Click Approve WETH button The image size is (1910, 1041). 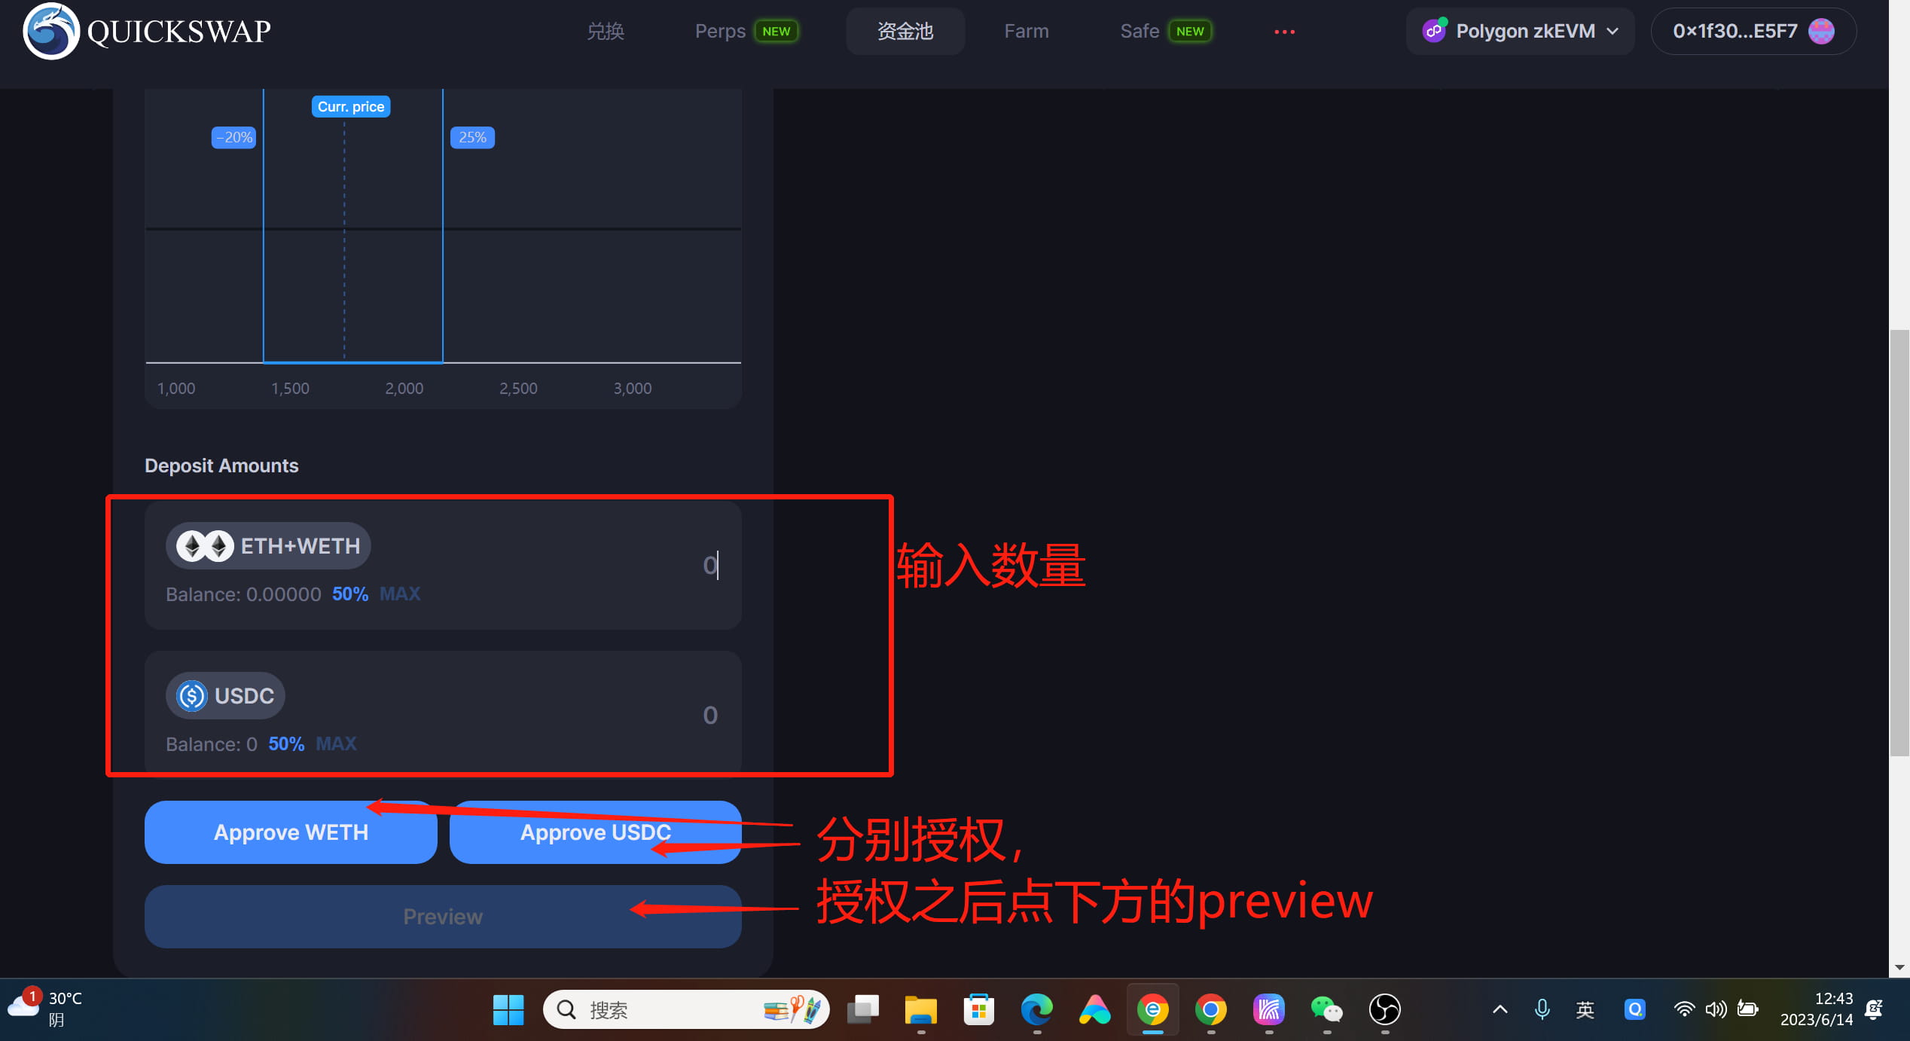(x=291, y=832)
